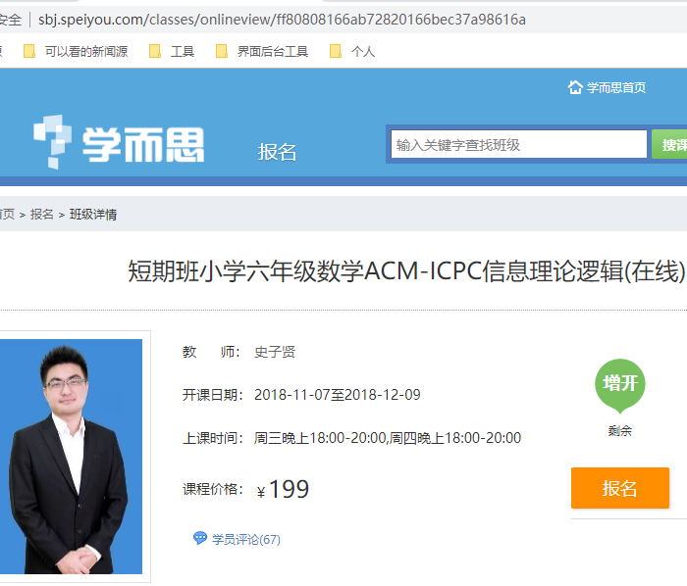The image size is (687, 586).
Task: Open the 报名 breadcrumb link
Action: pyautogui.click(x=41, y=215)
